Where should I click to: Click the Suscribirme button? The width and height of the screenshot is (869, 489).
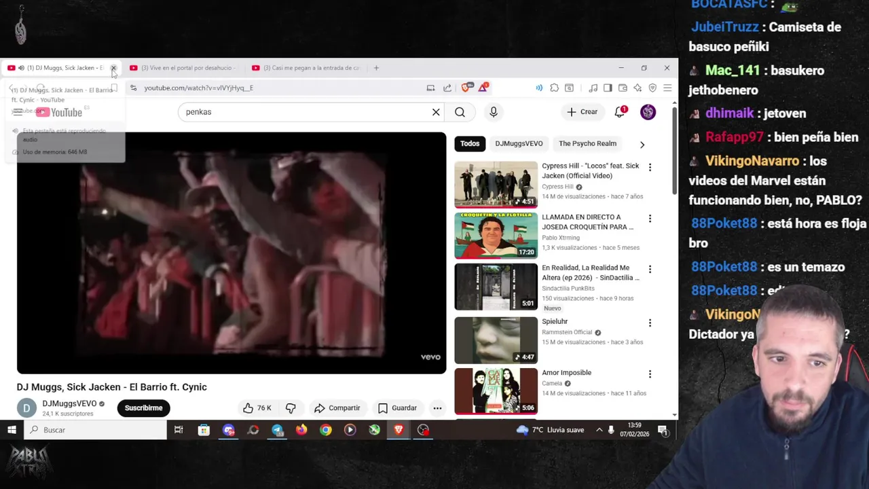click(143, 407)
